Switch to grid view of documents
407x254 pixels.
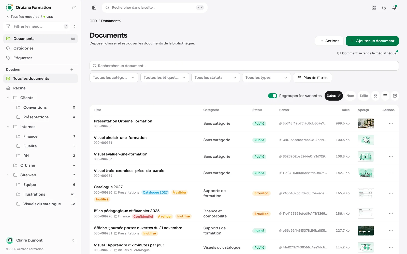pyautogui.click(x=375, y=96)
